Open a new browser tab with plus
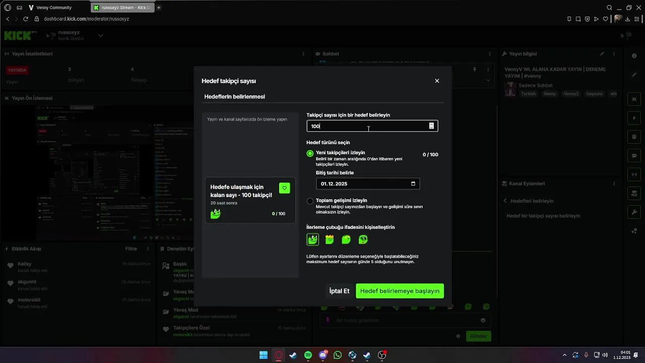The height and width of the screenshot is (363, 645). [x=159, y=8]
